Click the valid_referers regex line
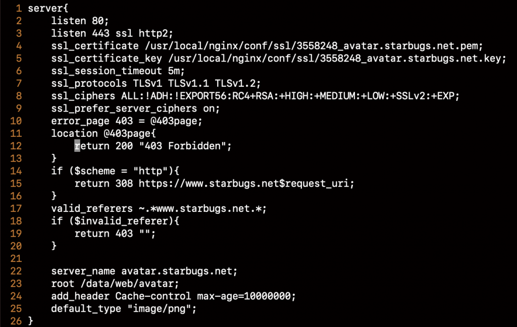 click(159, 208)
